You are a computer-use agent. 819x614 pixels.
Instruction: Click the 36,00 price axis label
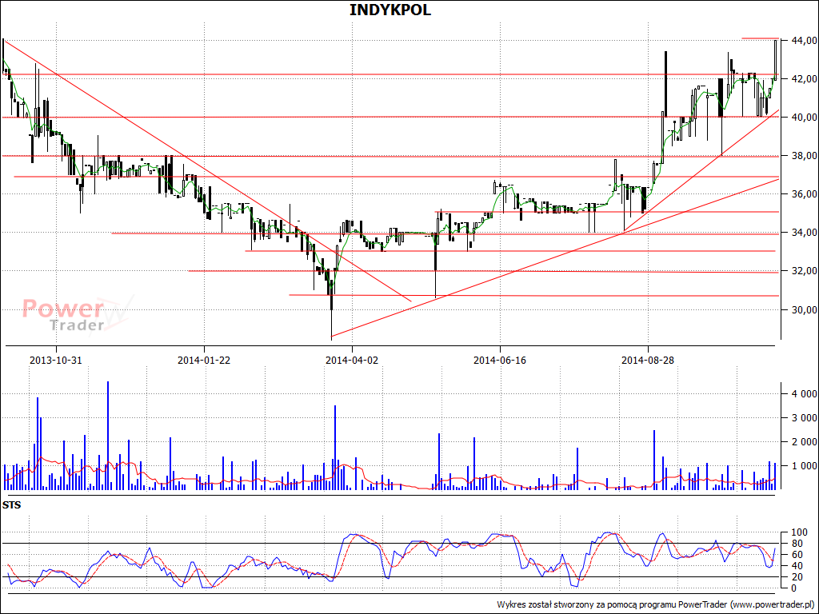tap(804, 194)
